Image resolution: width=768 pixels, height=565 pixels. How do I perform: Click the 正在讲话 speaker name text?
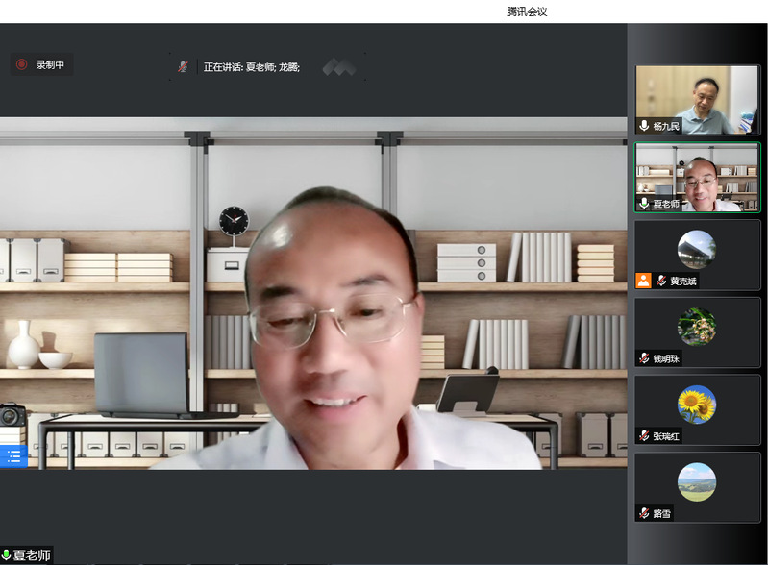(252, 67)
